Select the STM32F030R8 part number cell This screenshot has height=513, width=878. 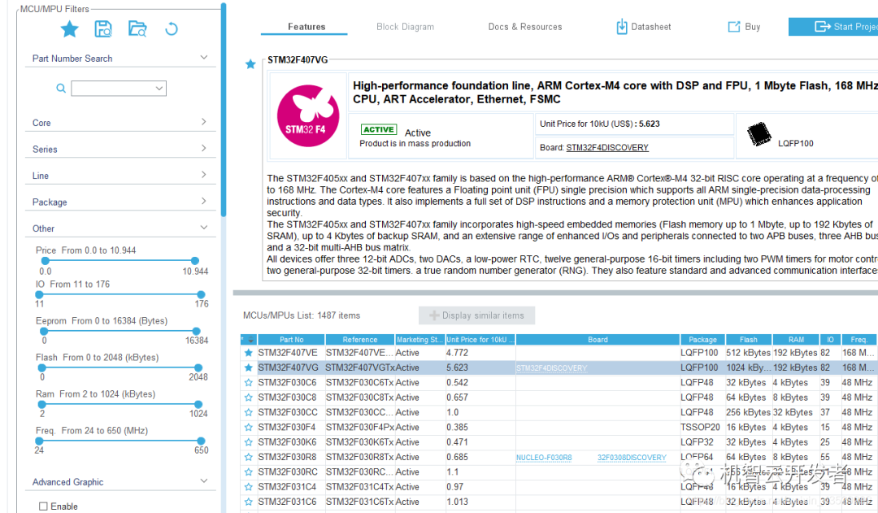pos(290,457)
